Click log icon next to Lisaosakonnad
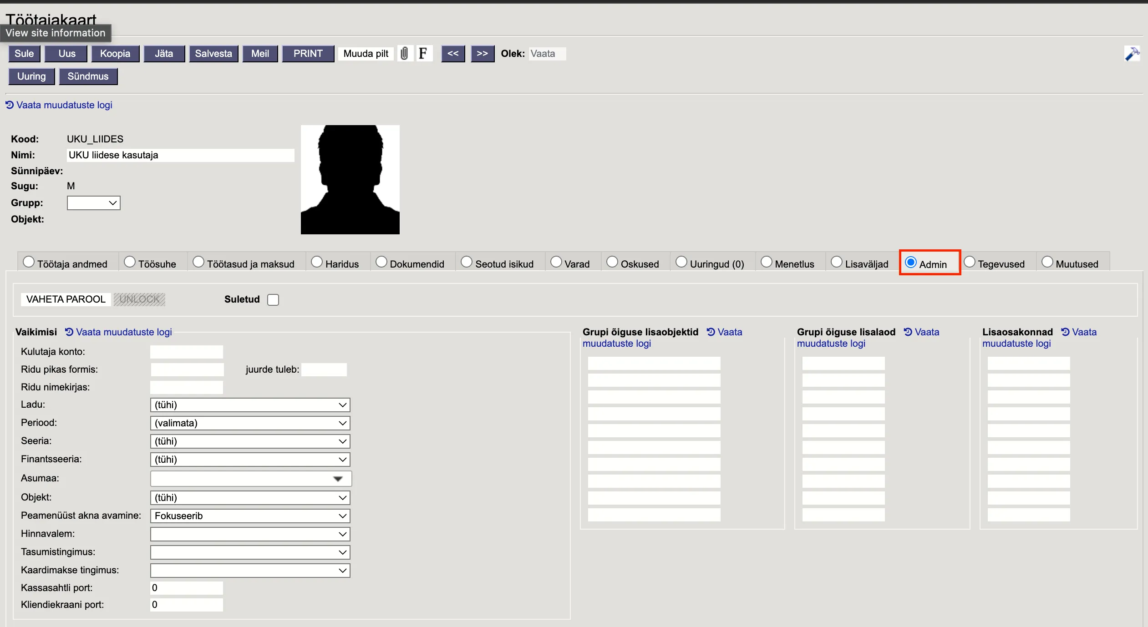 pos(1065,332)
